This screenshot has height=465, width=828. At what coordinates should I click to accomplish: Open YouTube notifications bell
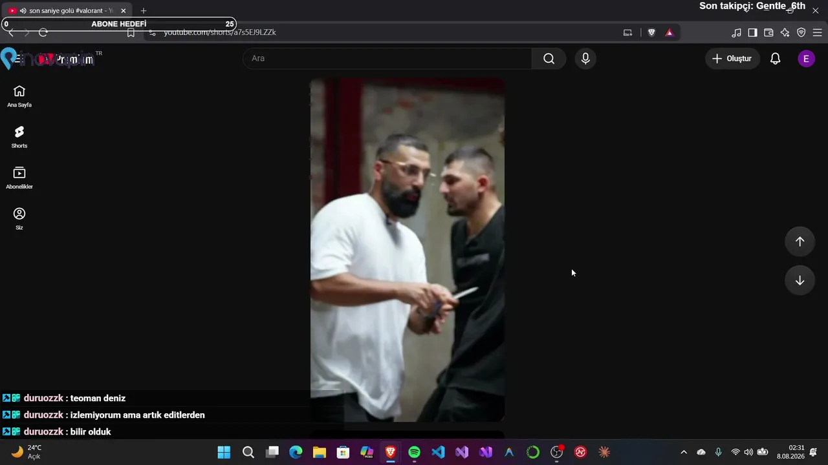click(776, 59)
